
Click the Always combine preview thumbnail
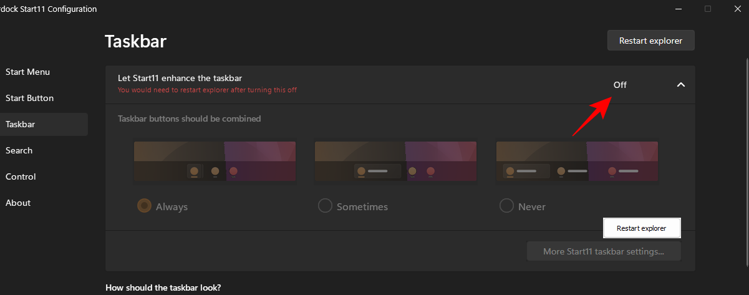215,162
